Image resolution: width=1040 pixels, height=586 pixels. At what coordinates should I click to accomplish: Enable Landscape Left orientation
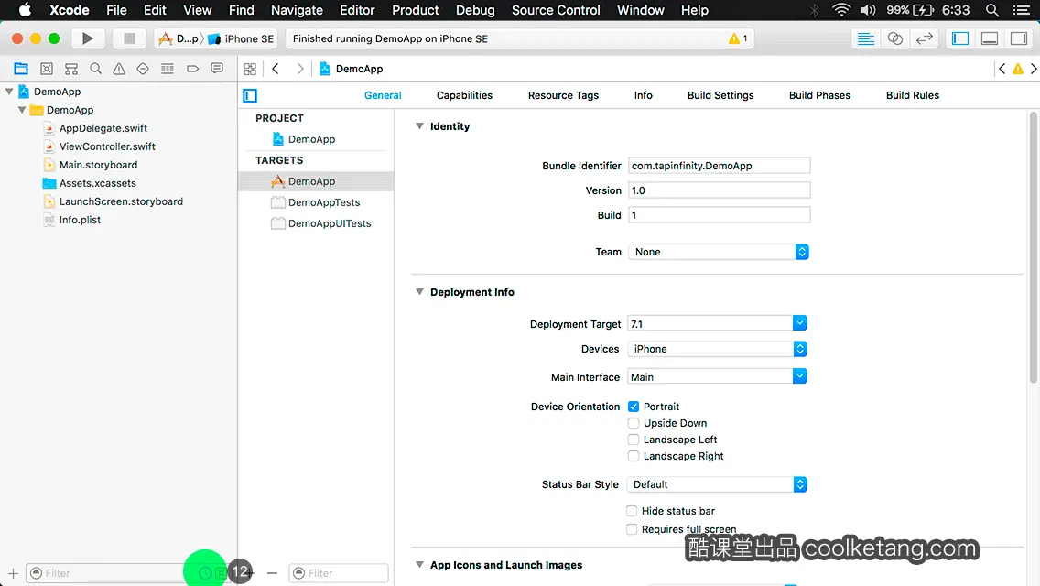[634, 439]
